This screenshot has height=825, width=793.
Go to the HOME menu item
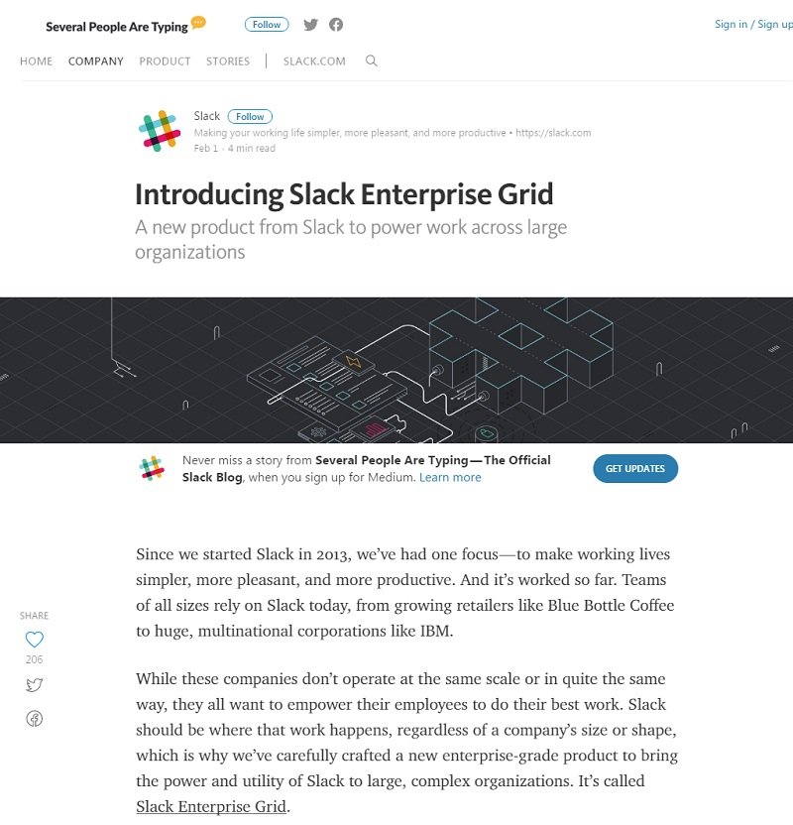click(37, 61)
